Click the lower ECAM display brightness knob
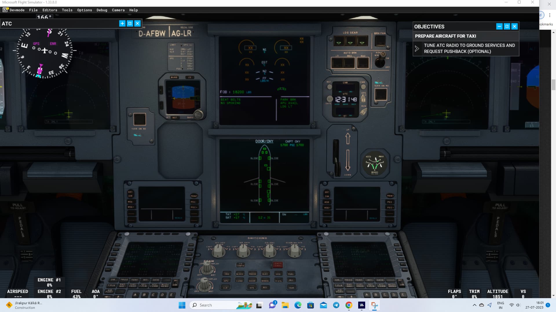 [x=205, y=285]
